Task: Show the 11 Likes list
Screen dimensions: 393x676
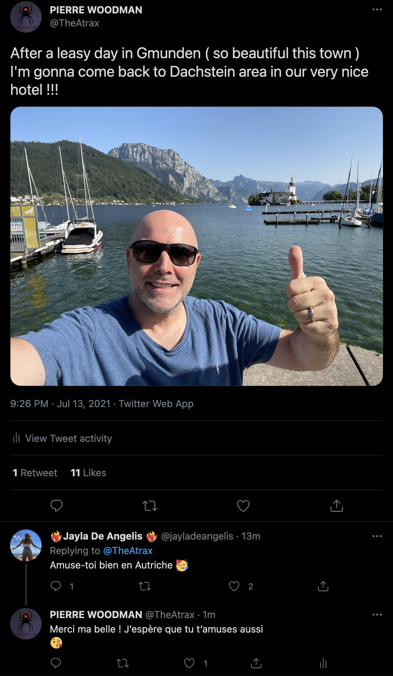Action: point(88,473)
